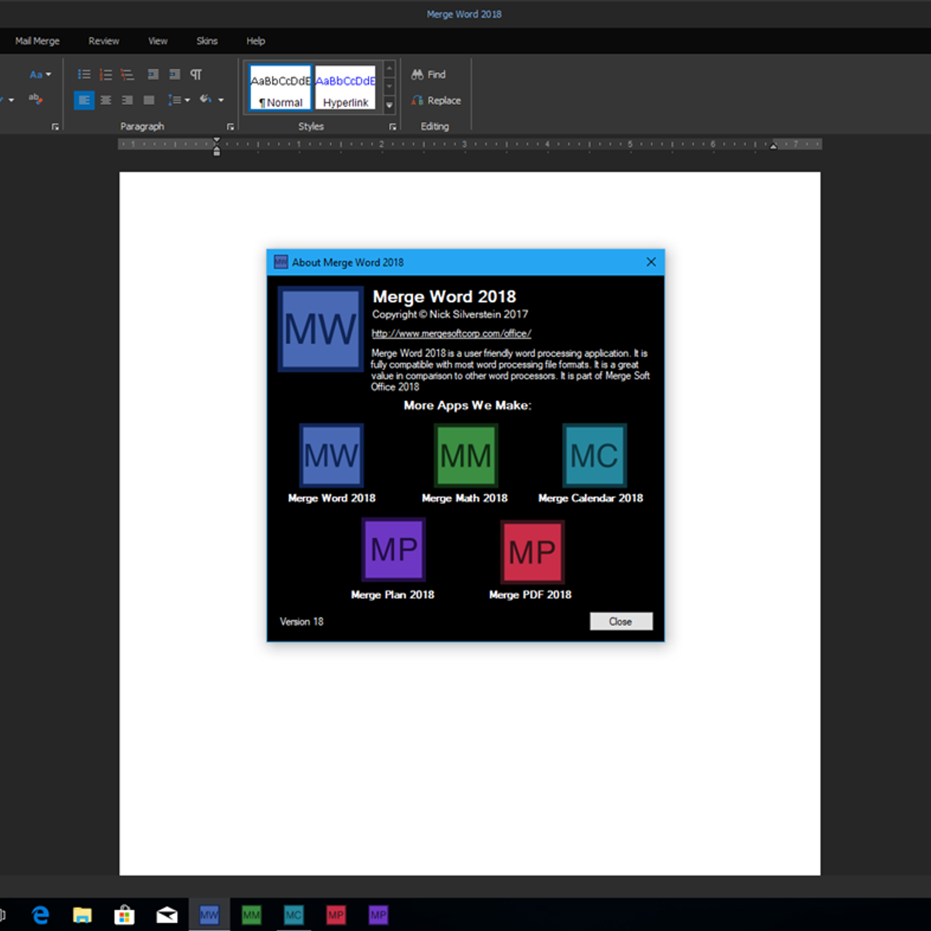Click the "More Apps We Make:" heading

pos(467,406)
